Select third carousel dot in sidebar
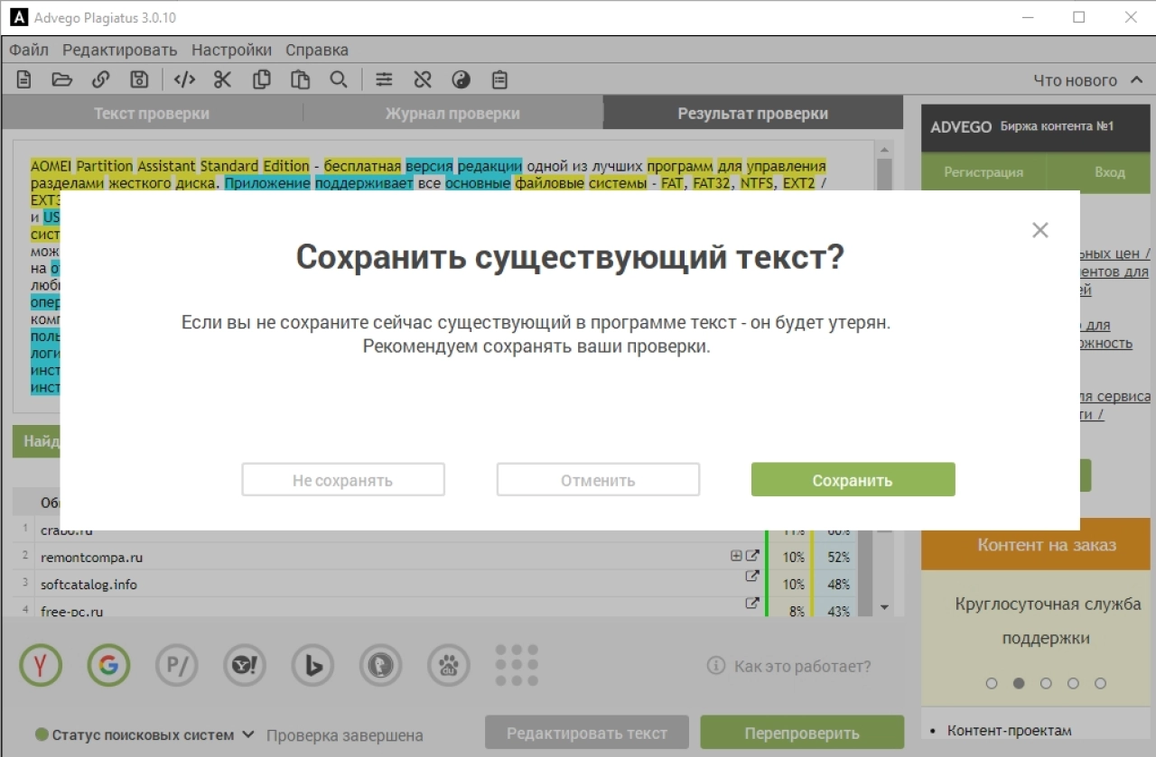This screenshot has height=757, width=1156. [x=1046, y=683]
